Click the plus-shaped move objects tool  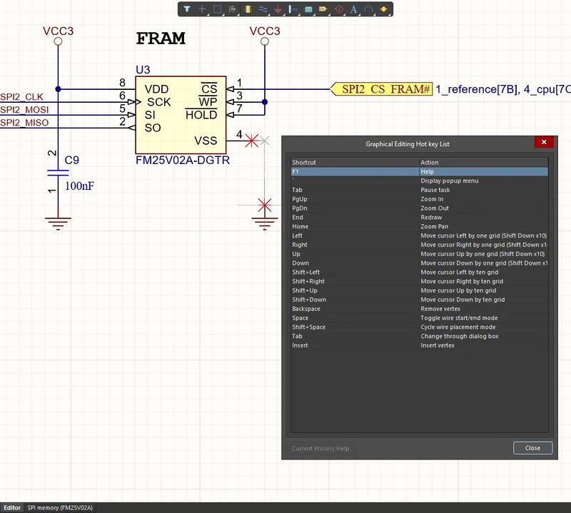pos(202,9)
